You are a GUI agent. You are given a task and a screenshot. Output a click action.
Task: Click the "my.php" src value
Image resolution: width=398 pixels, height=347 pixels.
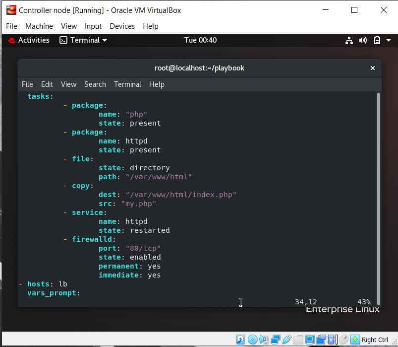click(139, 204)
